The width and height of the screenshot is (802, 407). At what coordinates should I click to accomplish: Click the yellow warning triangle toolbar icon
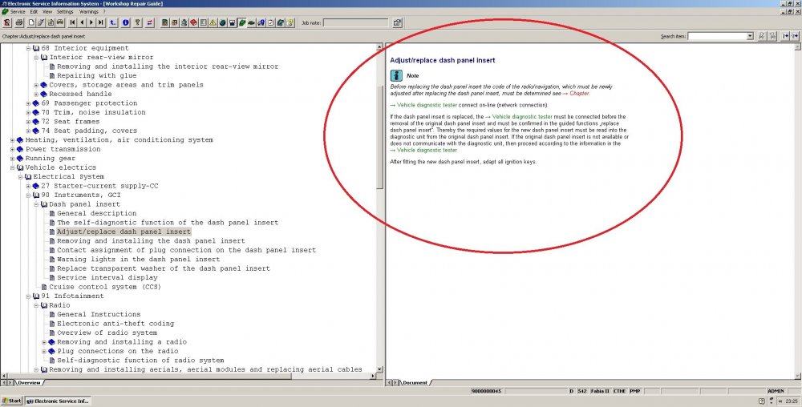click(x=213, y=22)
